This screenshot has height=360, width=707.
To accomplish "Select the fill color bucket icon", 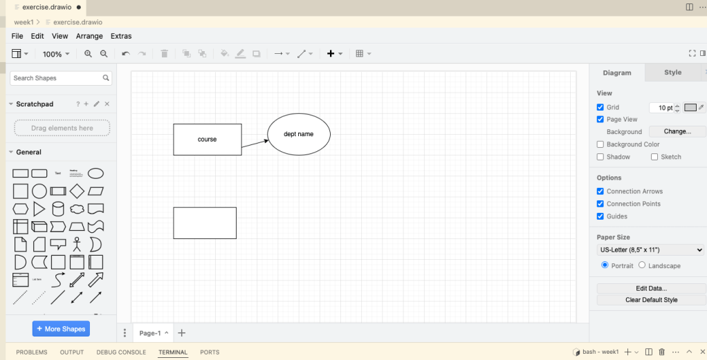I will pyautogui.click(x=224, y=54).
